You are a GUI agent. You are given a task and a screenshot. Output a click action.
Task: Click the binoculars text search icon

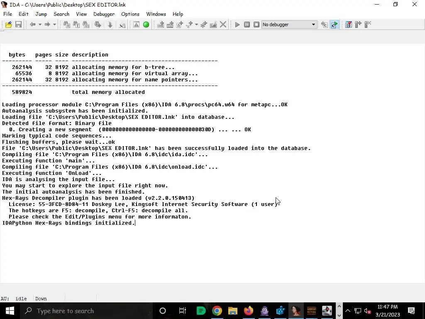(x=76, y=25)
